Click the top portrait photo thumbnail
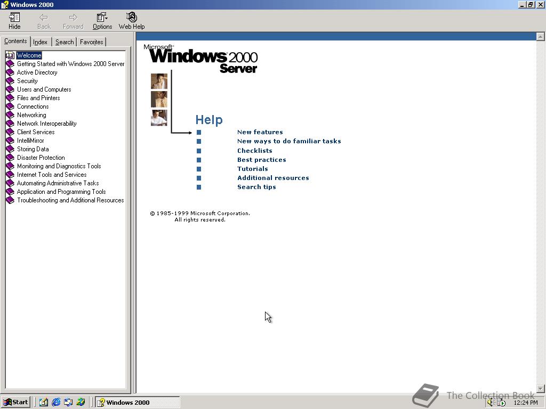This screenshot has height=409, width=546. [x=159, y=81]
